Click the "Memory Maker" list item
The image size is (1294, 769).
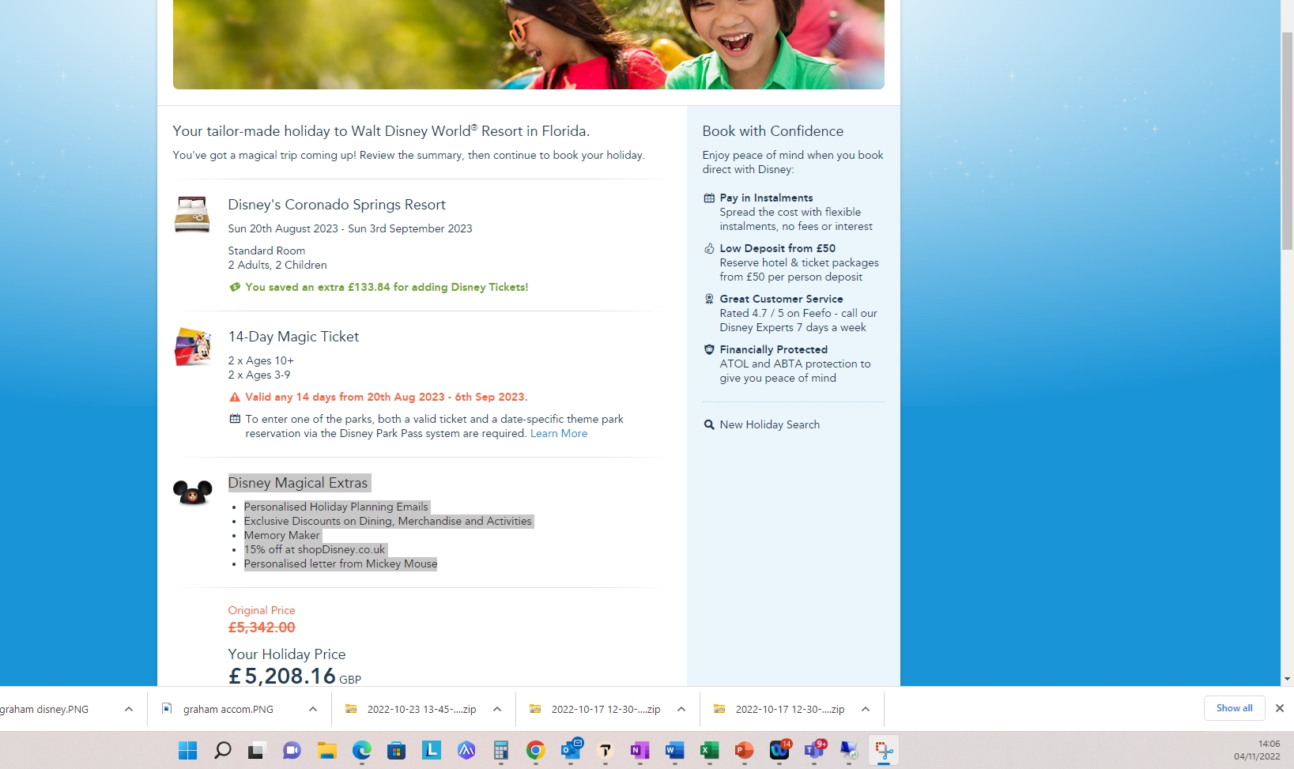[x=282, y=535]
